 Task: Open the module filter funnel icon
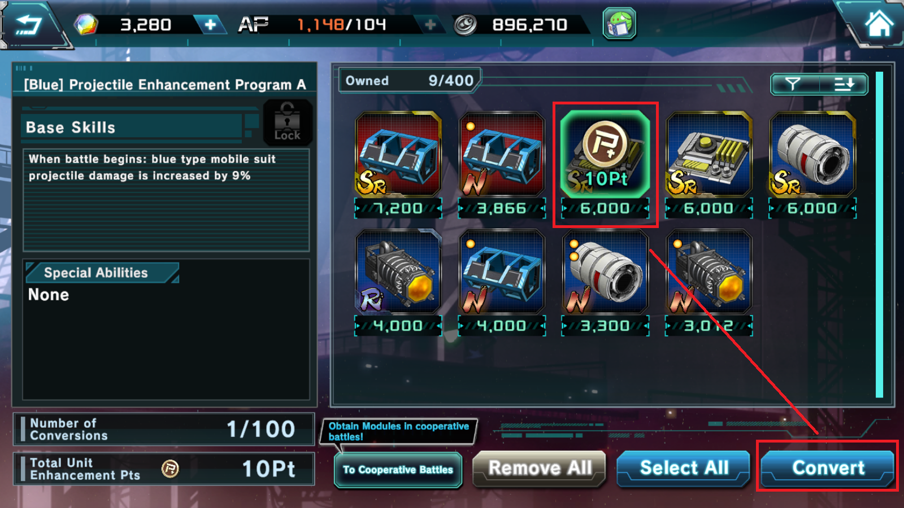793,85
